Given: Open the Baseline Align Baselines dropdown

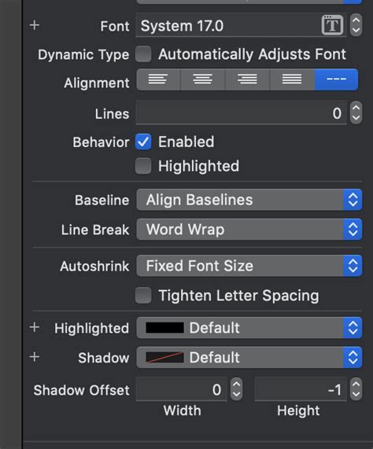Looking at the screenshot, I should pyautogui.click(x=249, y=200).
